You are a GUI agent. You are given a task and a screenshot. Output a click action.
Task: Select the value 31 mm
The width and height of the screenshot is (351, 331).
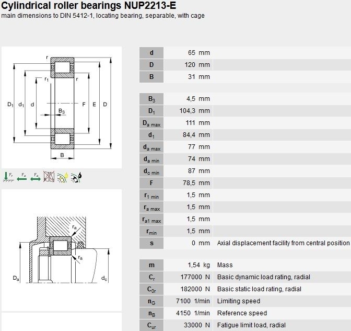199,77
